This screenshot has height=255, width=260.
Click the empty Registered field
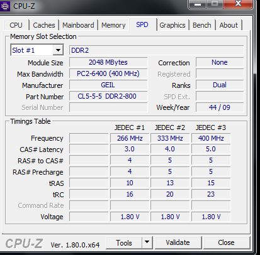[x=220, y=73]
